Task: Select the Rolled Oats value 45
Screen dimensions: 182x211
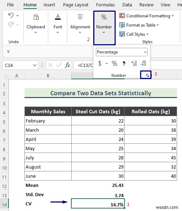Action: 150,158
